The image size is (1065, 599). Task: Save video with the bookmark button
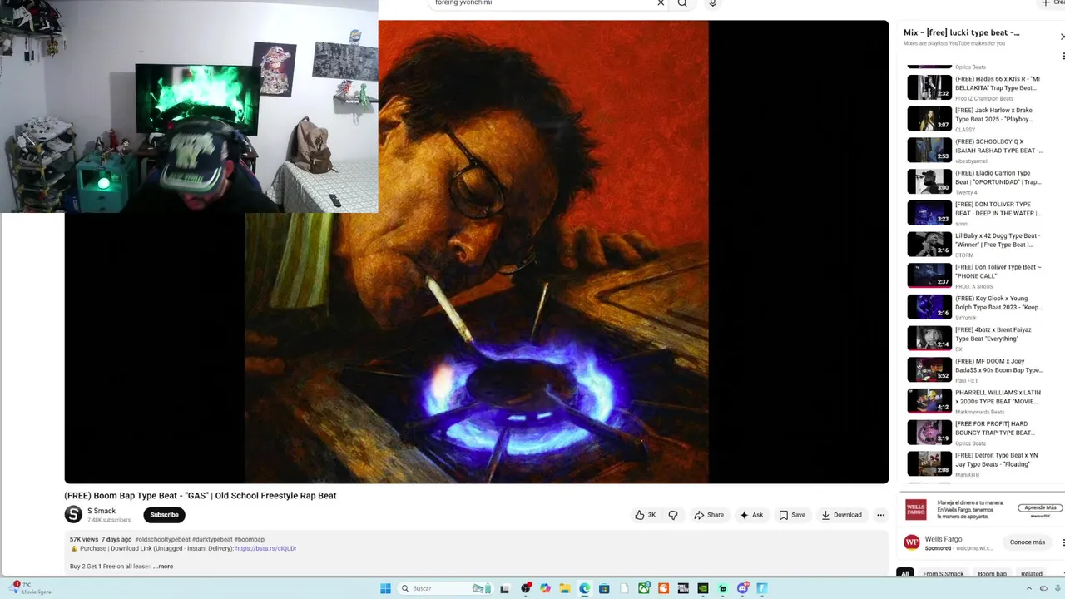[x=792, y=515]
